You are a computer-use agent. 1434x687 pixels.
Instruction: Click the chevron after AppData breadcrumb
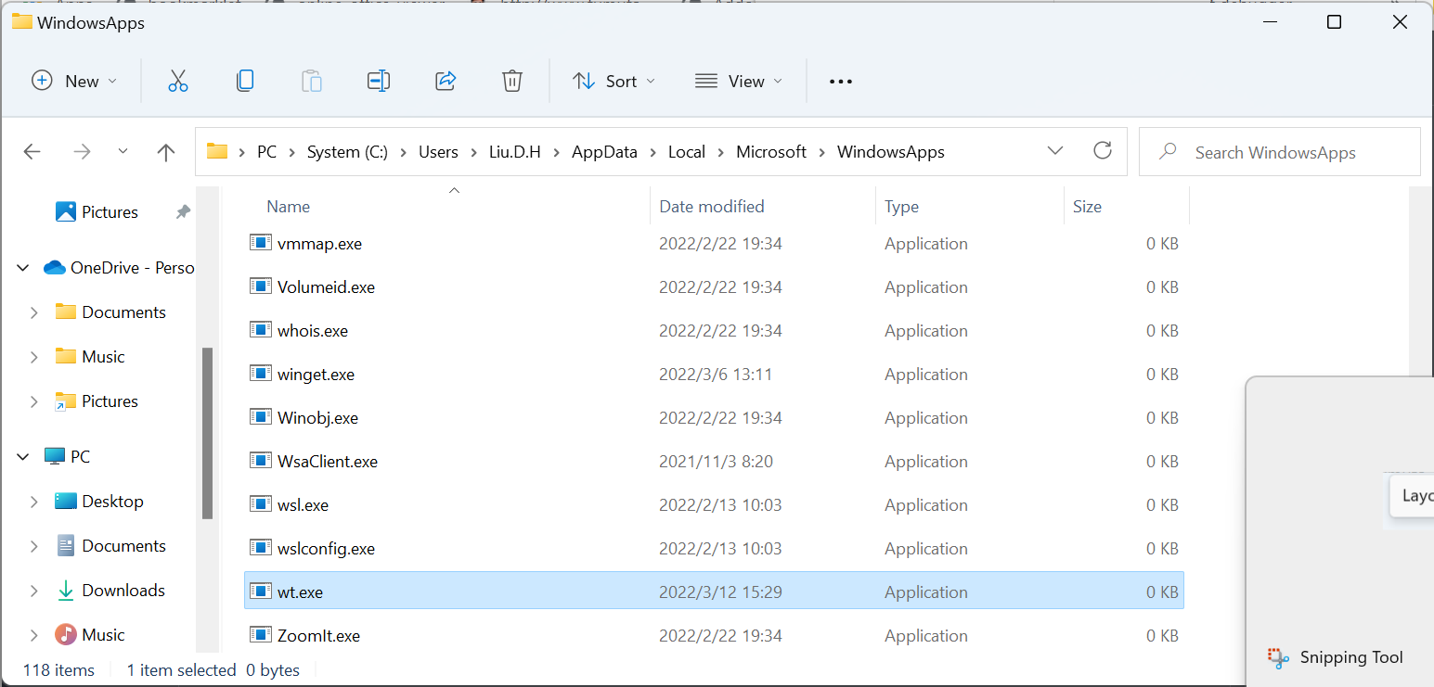pyautogui.click(x=653, y=152)
